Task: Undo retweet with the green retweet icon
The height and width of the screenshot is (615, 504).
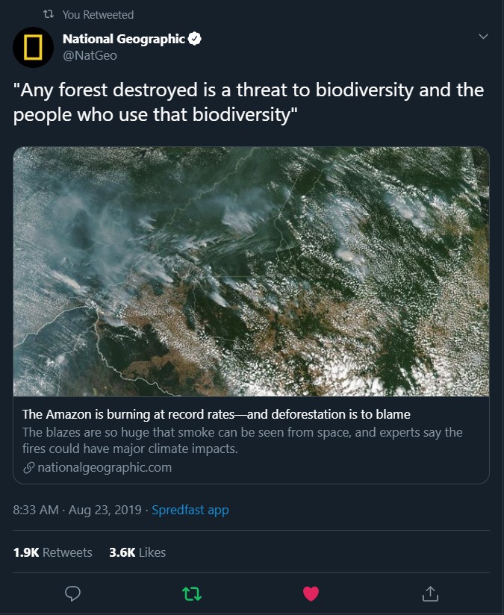Action: point(192,593)
